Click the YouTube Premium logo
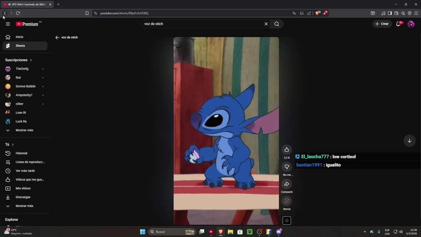 pos(27,24)
